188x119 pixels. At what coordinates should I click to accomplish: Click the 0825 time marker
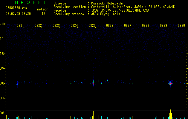click(x=92, y=26)
